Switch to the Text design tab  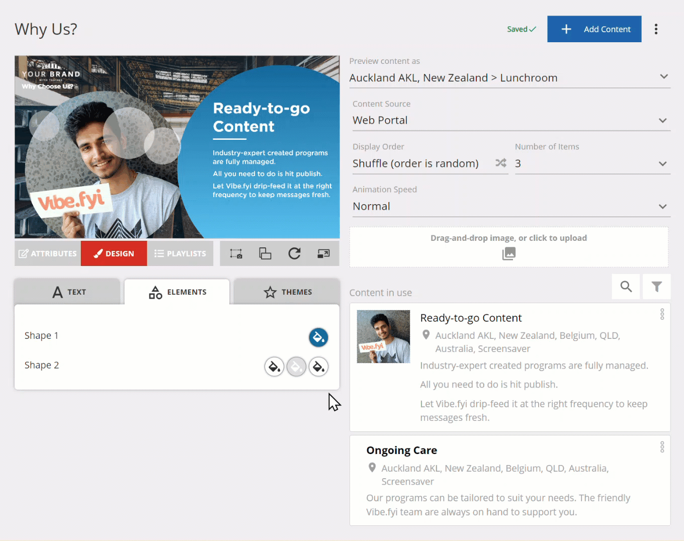67,292
